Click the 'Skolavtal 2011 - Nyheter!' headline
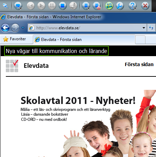Screen dimensions: 156x157 click(78, 101)
